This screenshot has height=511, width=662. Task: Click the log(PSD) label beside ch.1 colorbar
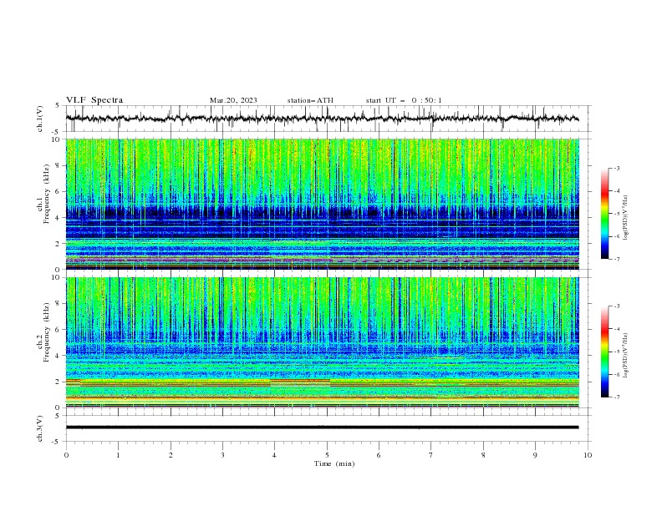pos(626,217)
